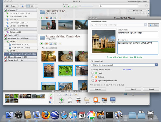Select the Public visibility option
This screenshot has height=122, width=161.
93,73
